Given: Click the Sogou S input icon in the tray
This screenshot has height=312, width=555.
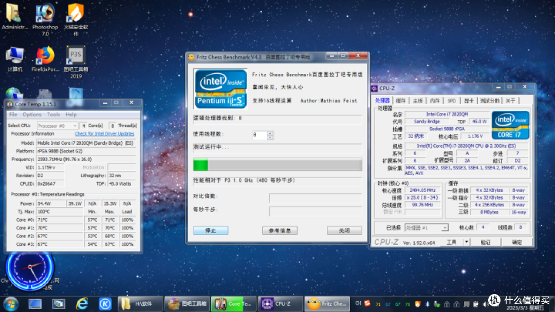Looking at the screenshot, I should [367, 303].
